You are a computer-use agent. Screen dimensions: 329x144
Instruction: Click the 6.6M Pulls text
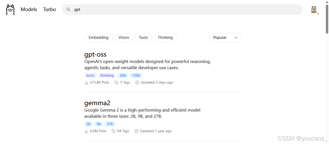tap(98, 131)
